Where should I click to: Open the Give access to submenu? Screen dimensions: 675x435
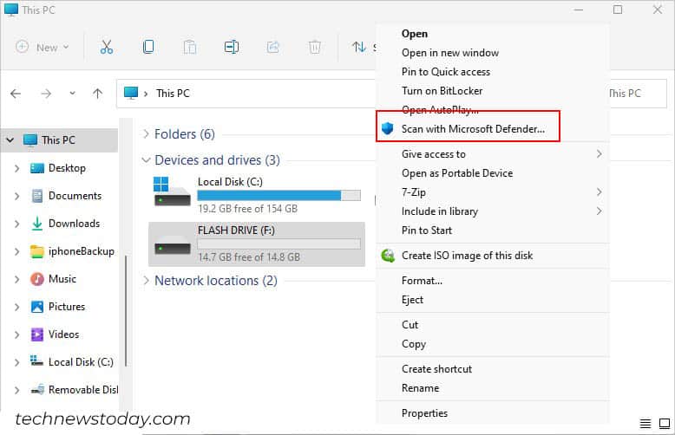(x=493, y=154)
